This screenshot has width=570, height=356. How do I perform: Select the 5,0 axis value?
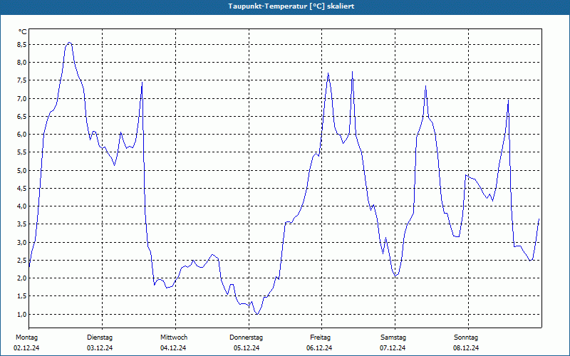(23, 171)
